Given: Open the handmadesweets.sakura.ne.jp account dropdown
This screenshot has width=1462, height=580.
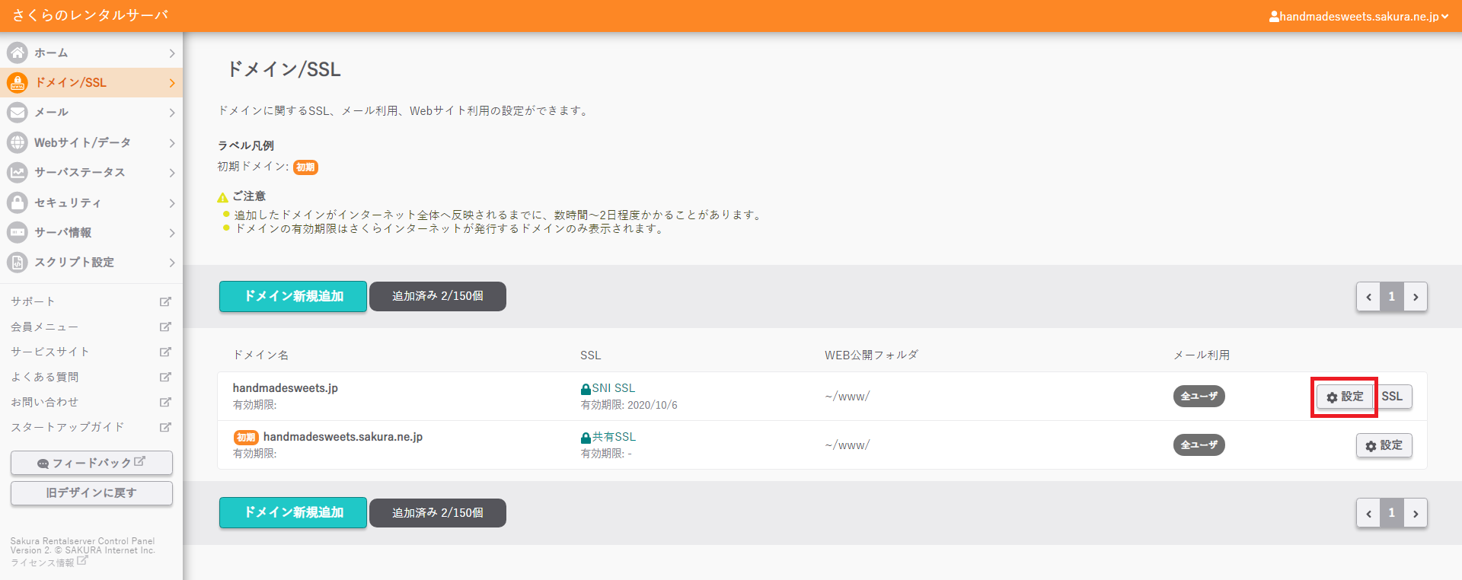Looking at the screenshot, I should (1359, 16).
